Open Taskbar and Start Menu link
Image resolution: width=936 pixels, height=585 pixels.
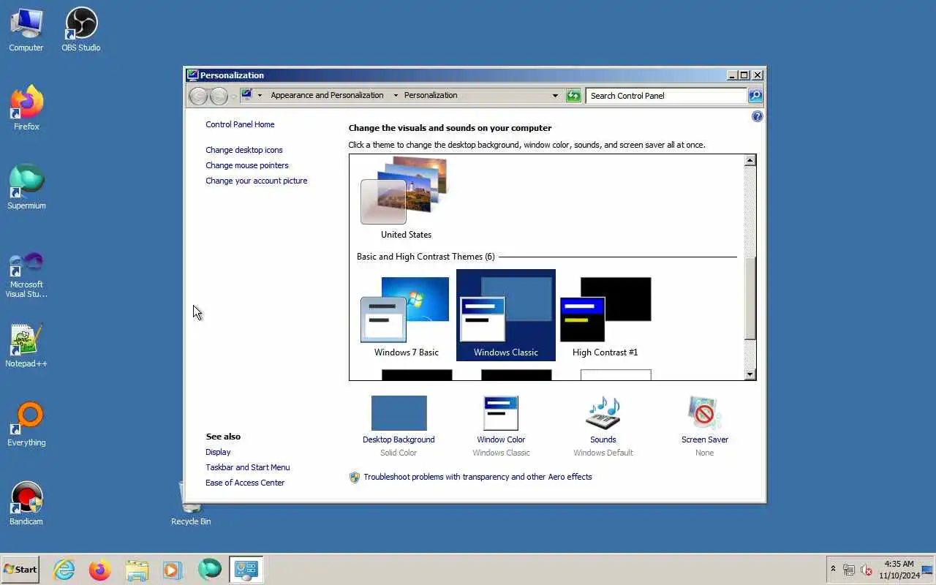248,467
